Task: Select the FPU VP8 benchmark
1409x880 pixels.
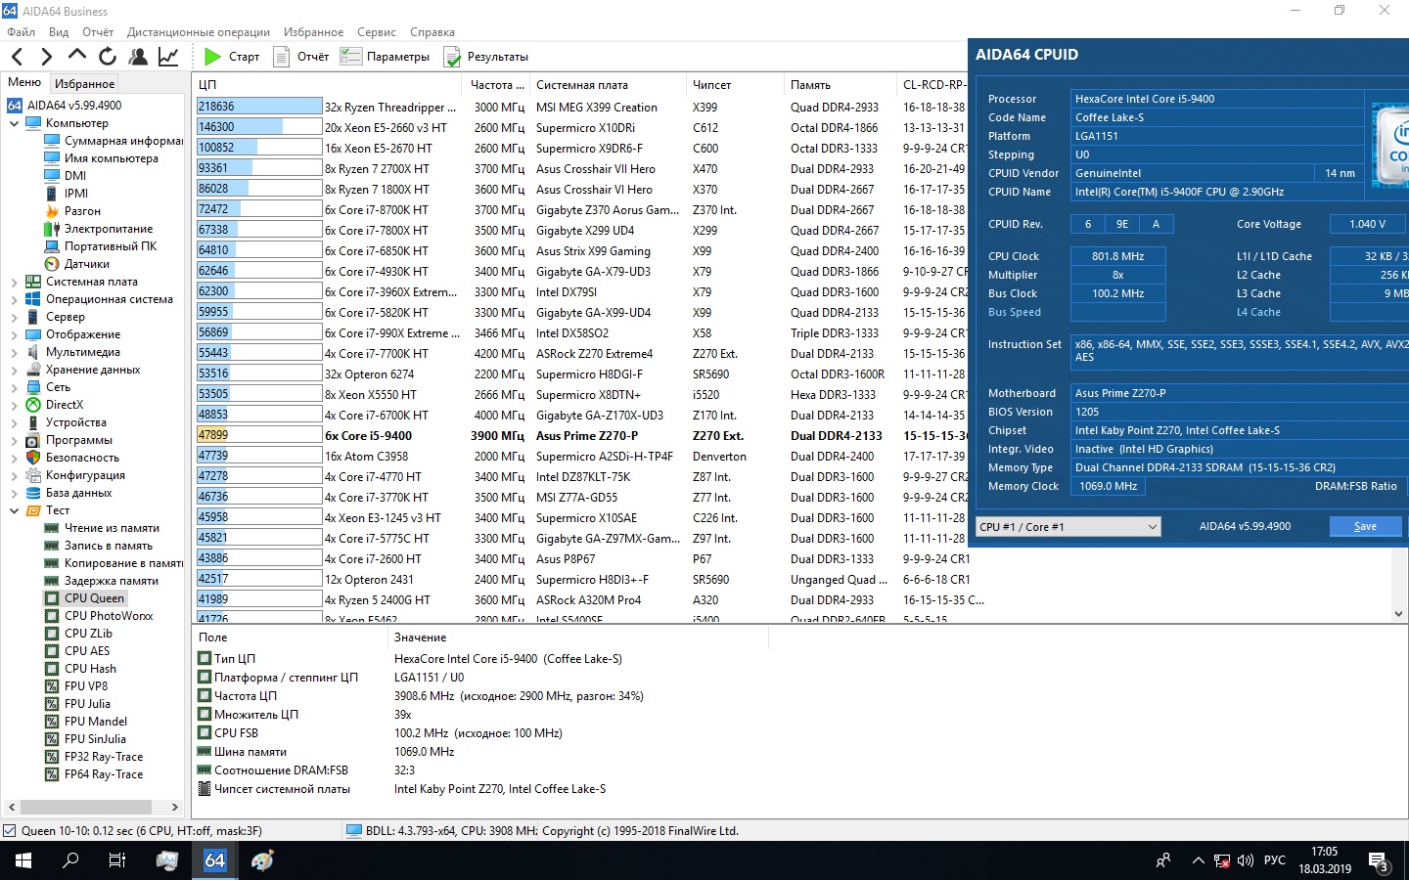Action: (x=76, y=686)
